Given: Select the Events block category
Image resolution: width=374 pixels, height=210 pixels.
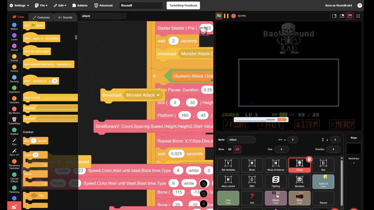Looking at the screenshot, I should [x=14, y=58].
